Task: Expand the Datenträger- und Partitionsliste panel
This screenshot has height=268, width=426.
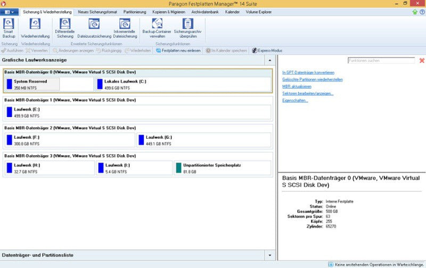Action: (x=270, y=255)
